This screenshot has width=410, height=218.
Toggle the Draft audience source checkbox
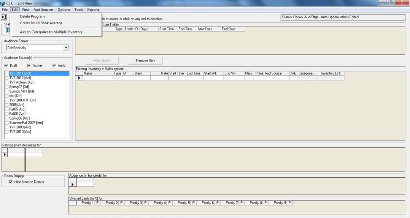[6, 66]
